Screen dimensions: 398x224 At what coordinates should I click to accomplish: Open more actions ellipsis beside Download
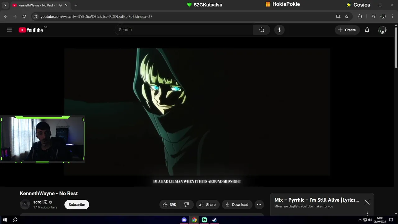[259, 205]
